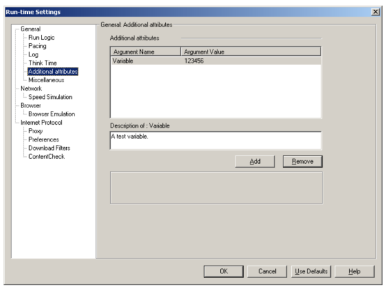Open Help for this dialog
The height and width of the screenshot is (290, 386).
[355, 271]
